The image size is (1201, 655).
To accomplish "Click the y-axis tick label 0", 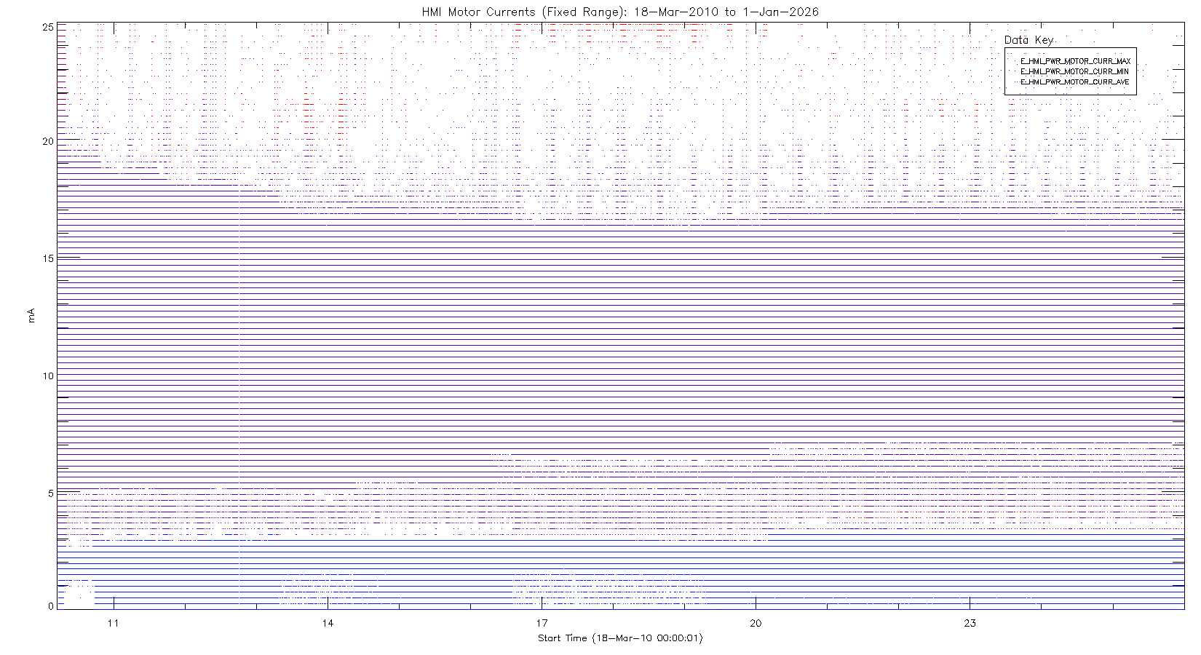I will click(x=50, y=606).
